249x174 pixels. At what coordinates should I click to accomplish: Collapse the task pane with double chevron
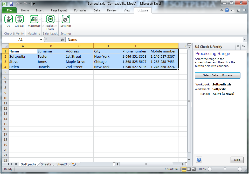coord(244,46)
